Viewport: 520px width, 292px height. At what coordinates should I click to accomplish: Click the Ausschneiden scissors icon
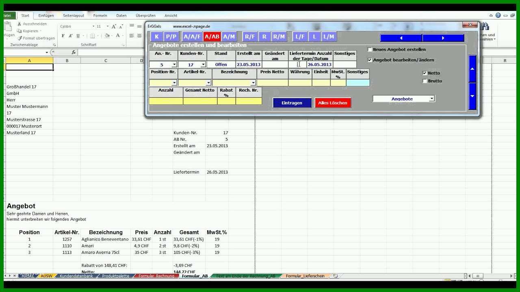tap(19, 24)
